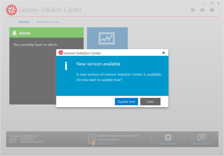Click the white info icon in dialog
The image size is (224, 156).
coord(66,66)
